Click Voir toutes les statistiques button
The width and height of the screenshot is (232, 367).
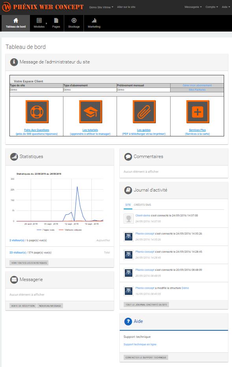click(29, 263)
